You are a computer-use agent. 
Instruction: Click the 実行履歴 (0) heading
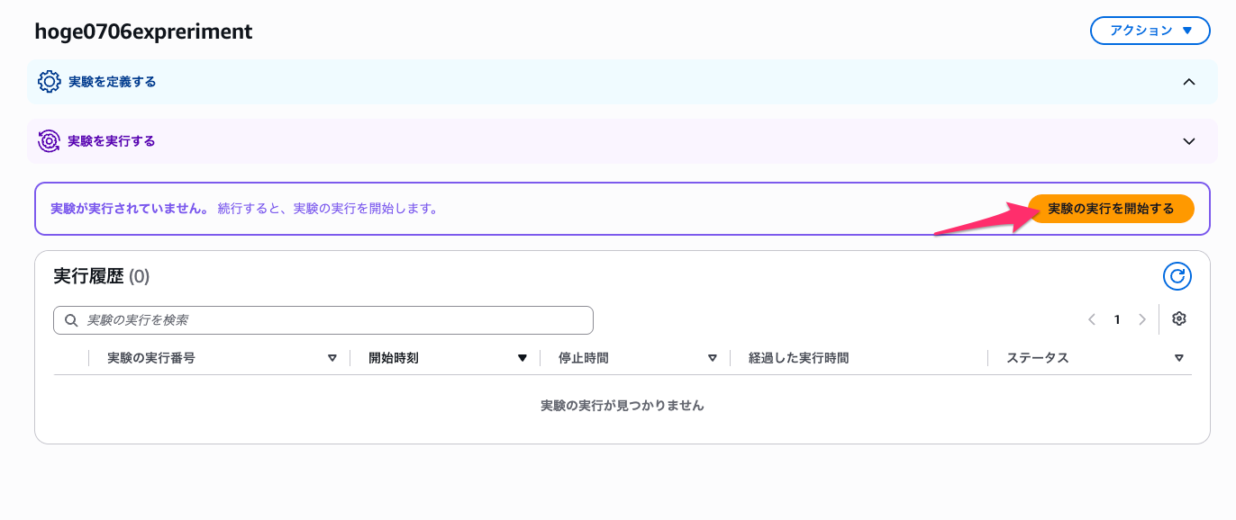pos(102,276)
